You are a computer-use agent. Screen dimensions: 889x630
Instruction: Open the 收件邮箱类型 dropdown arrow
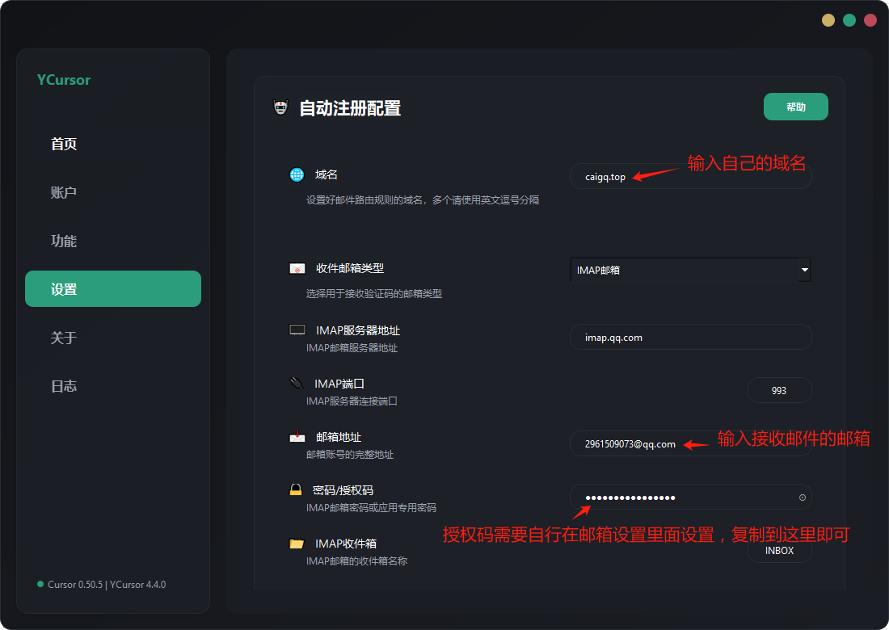point(804,270)
